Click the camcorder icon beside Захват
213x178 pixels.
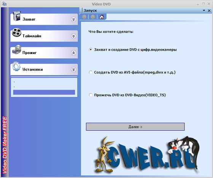coord(17,16)
